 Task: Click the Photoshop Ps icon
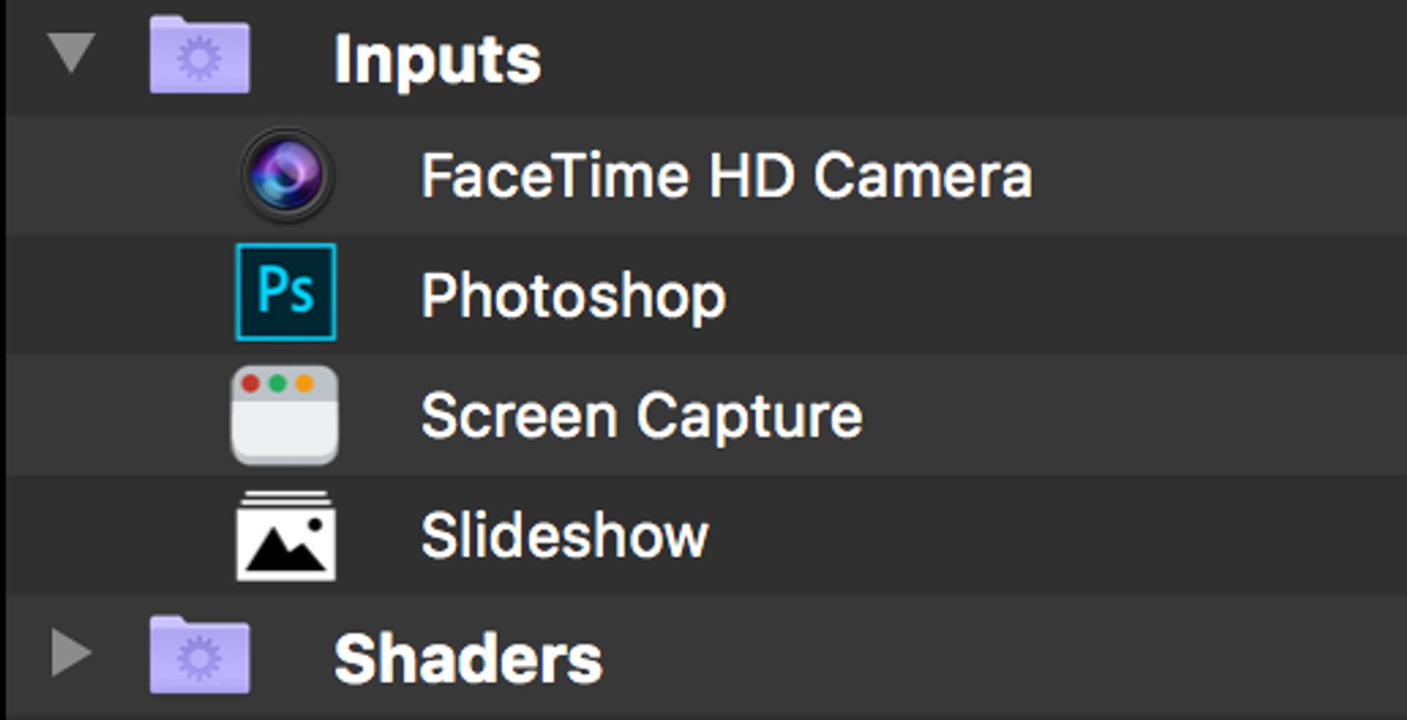coord(286,292)
